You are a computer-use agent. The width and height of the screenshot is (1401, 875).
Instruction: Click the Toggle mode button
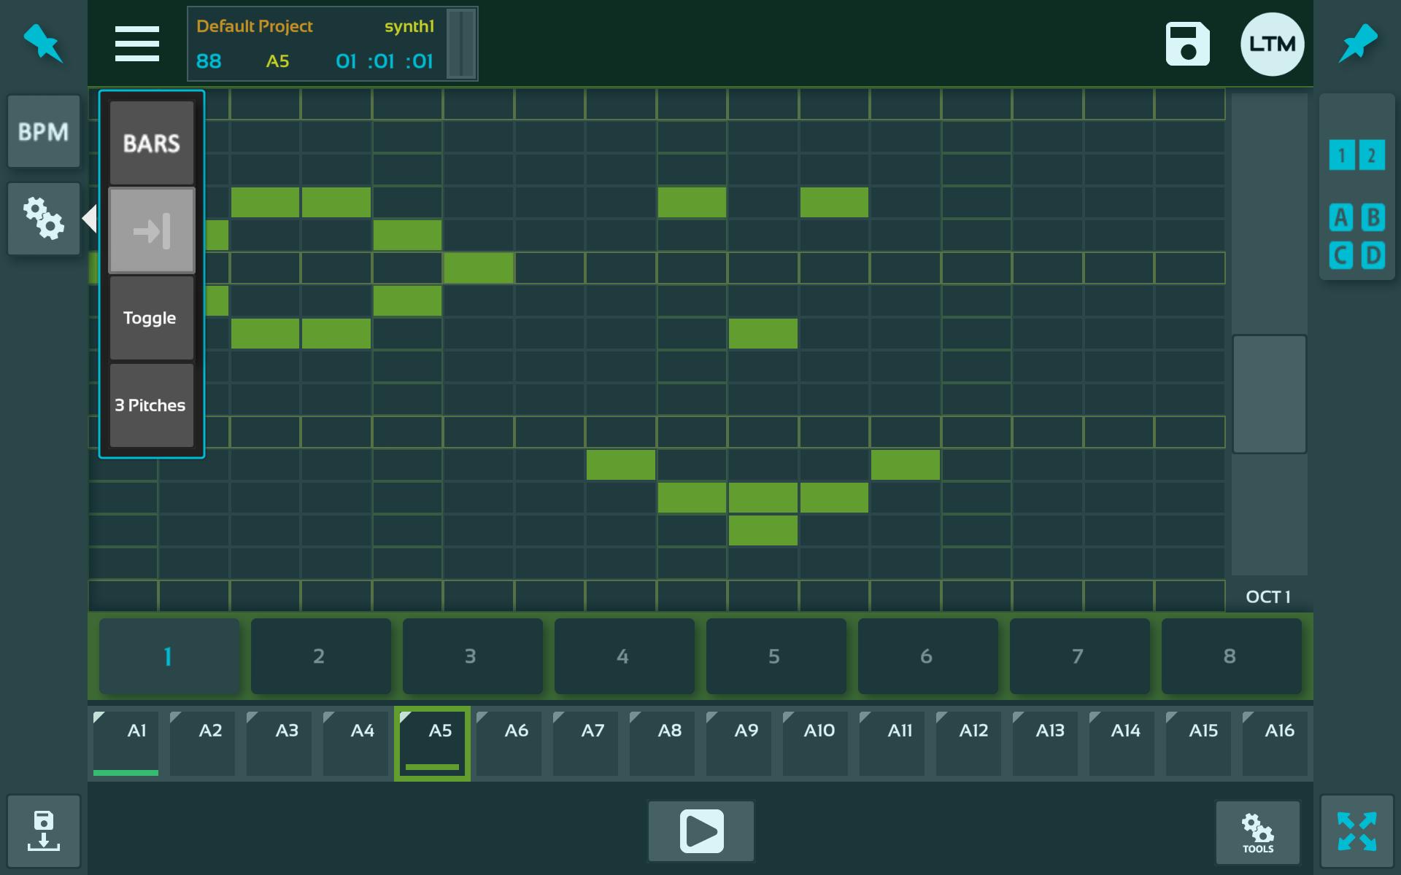(x=152, y=318)
